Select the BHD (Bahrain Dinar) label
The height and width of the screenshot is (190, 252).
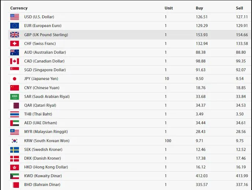pos(42,185)
